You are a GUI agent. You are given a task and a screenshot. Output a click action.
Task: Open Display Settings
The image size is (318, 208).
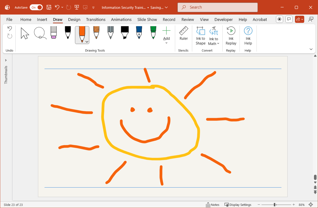point(238,205)
